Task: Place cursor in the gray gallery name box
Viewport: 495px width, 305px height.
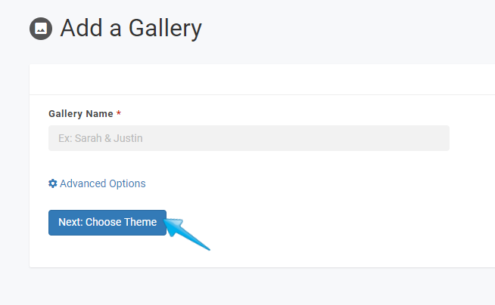Action: 249,138
